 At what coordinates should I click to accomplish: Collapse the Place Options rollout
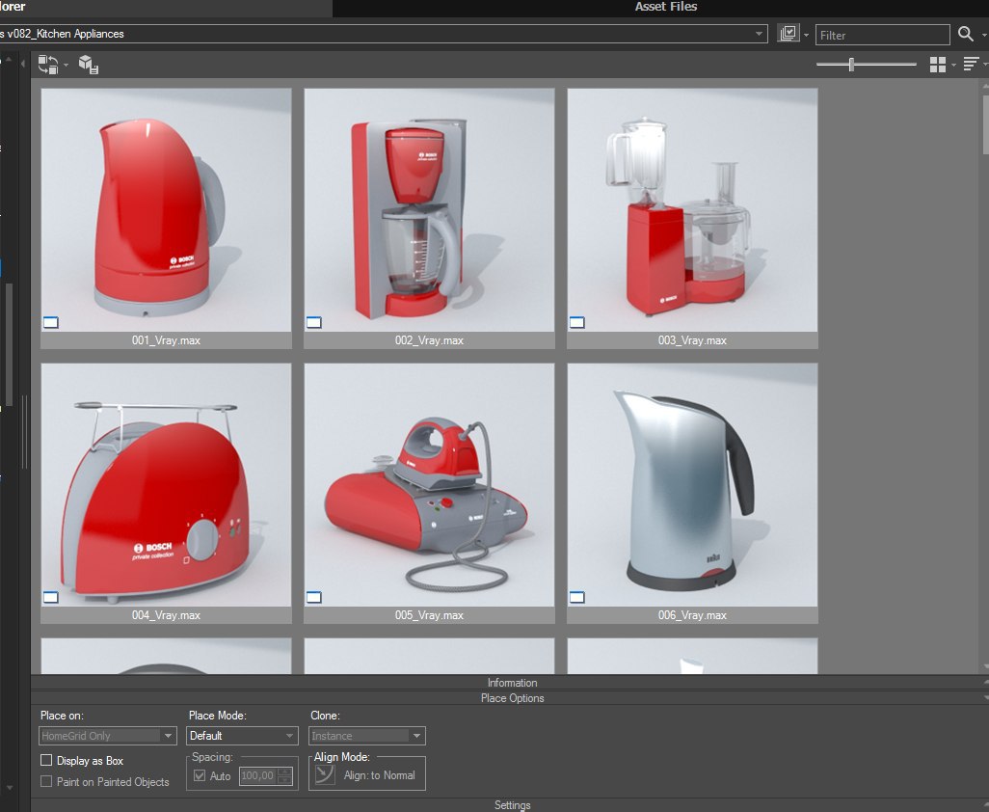pyautogui.click(x=512, y=698)
